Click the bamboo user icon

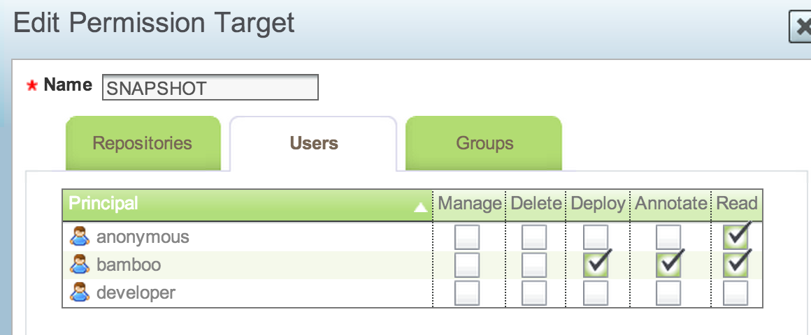(80, 265)
